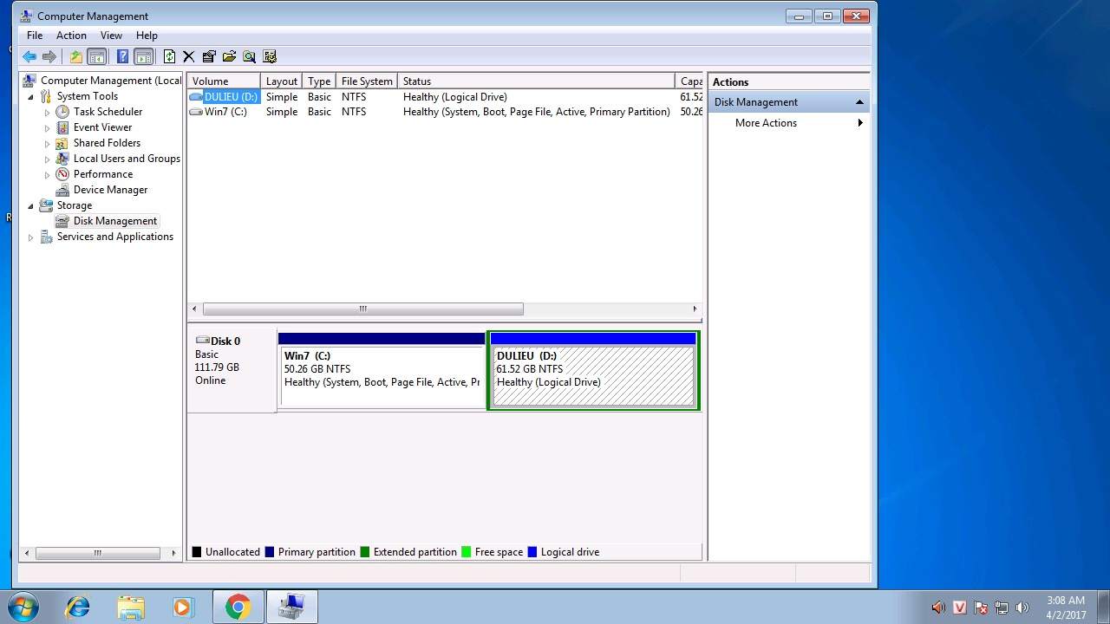Toggle Show/Hide Console Tree button
This screenshot has height=624, width=1110.
97,56
